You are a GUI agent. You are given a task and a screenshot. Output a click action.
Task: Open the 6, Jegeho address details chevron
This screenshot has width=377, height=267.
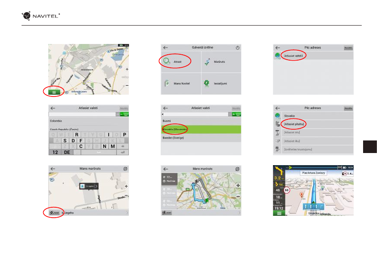coord(127,213)
